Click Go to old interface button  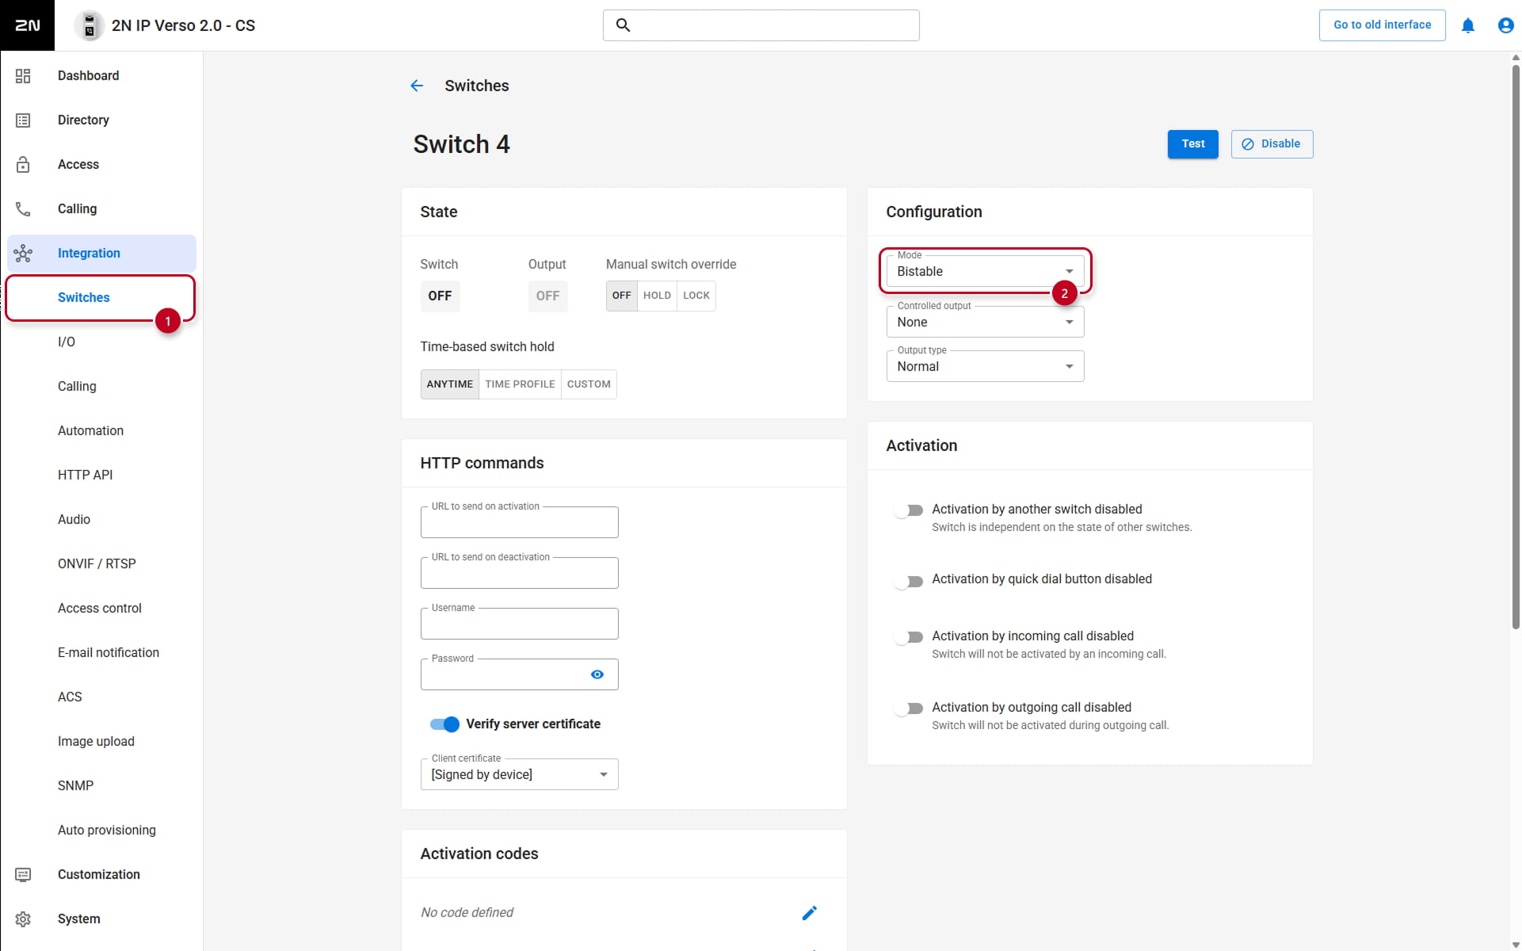(x=1382, y=25)
